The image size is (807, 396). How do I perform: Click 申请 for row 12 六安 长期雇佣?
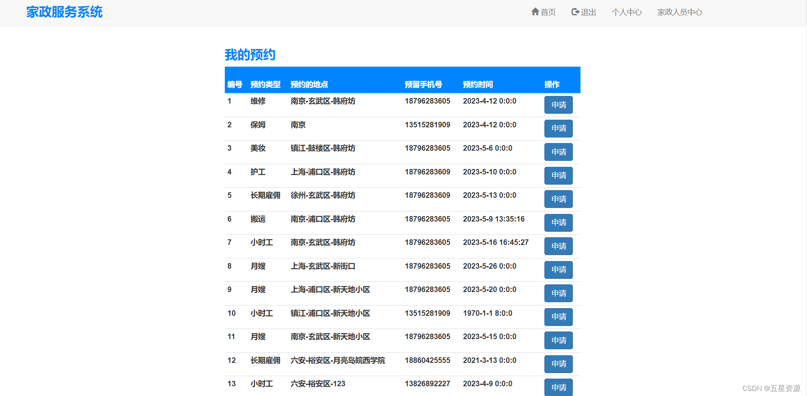pyautogui.click(x=558, y=364)
